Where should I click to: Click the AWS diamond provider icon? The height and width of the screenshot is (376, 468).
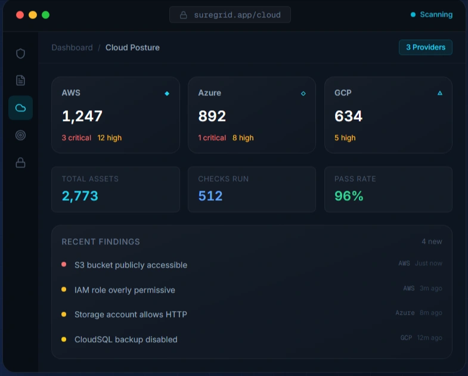pos(167,94)
